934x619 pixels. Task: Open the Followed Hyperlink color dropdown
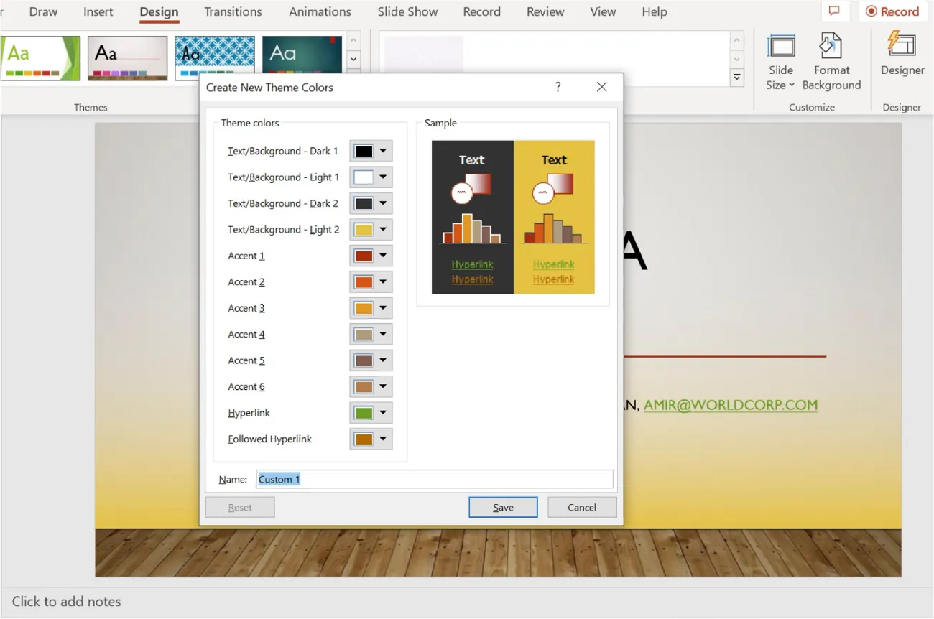pyautogui.click(x=383, y=439)
